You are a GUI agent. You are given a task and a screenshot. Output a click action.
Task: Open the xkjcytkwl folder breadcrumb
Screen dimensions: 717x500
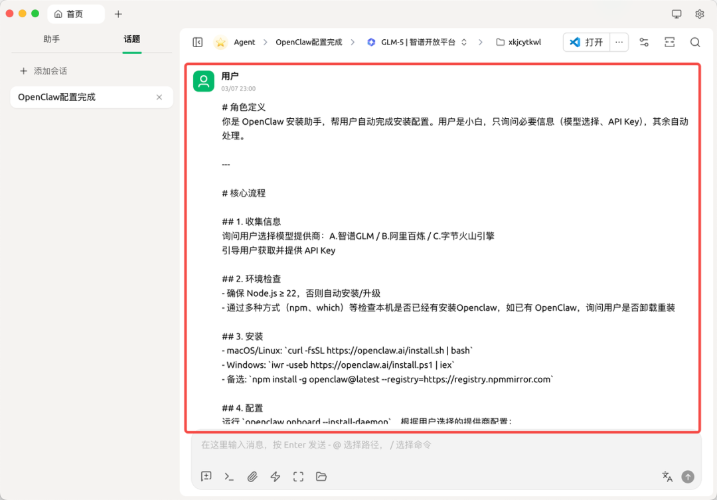pos(518,42)
